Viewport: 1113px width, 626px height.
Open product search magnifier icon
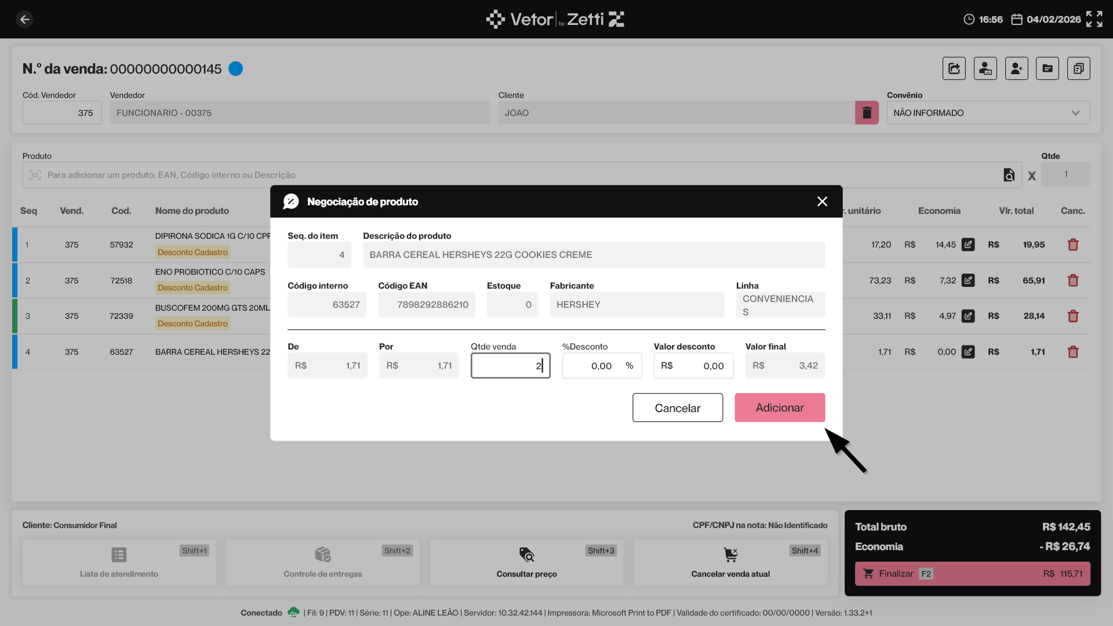pos(1009,175)
